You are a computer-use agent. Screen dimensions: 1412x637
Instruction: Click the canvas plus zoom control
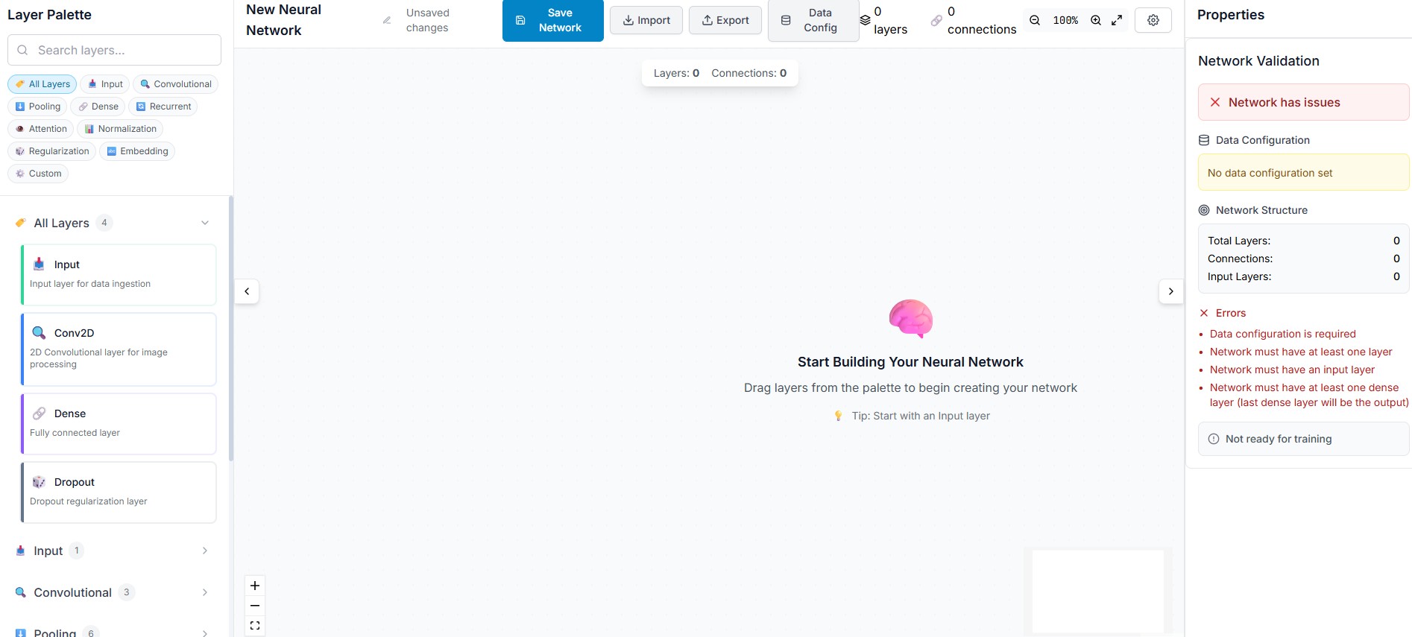(x=255, y=586)
